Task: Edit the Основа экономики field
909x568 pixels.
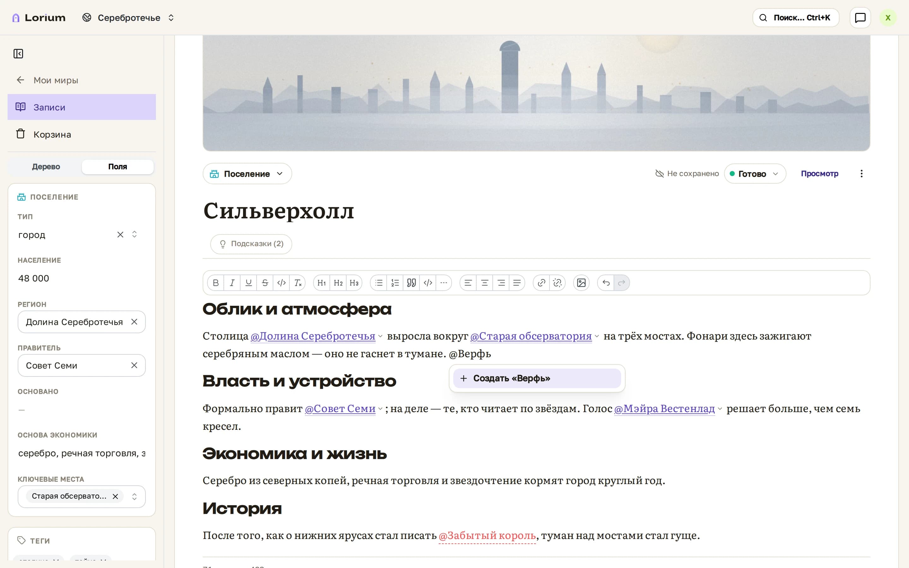Action: (x=81, y=453)
